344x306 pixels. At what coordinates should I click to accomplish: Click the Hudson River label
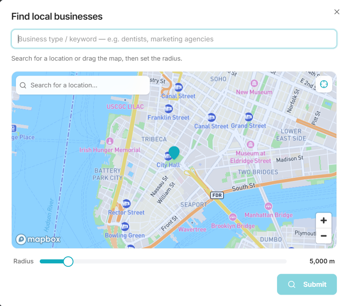point(49,215)
